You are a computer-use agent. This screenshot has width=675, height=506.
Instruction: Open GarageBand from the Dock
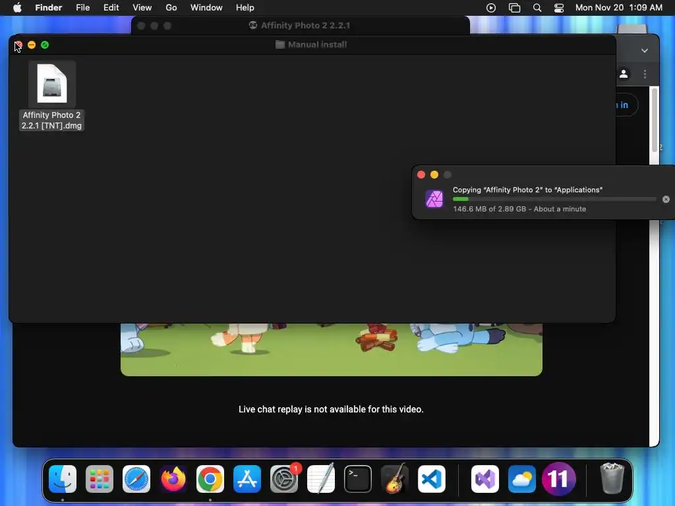(x=395, y=478)
